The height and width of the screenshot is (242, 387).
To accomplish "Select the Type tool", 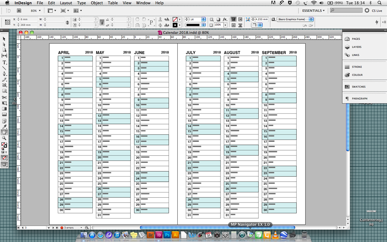I will tap(4, 63).
